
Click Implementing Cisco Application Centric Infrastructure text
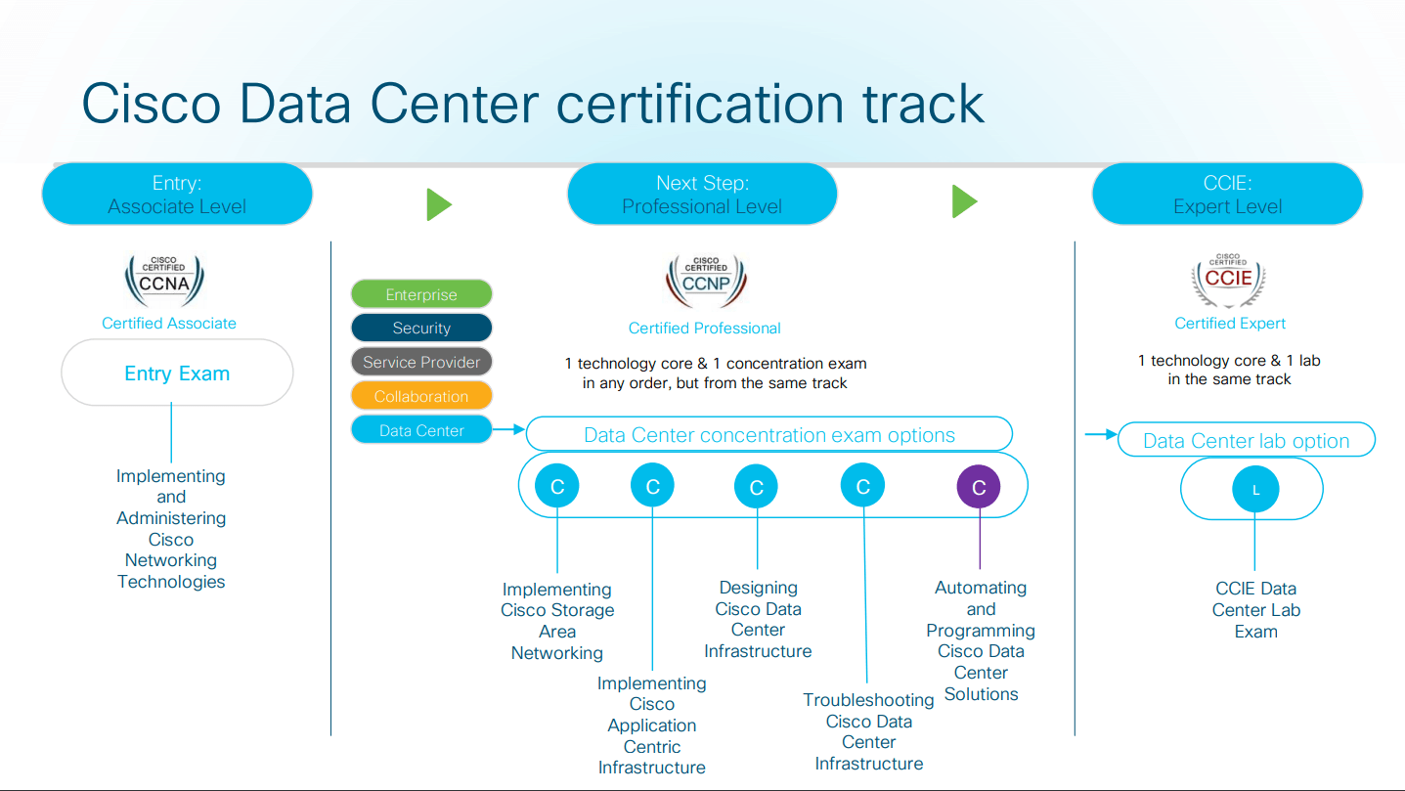[652, 725]
